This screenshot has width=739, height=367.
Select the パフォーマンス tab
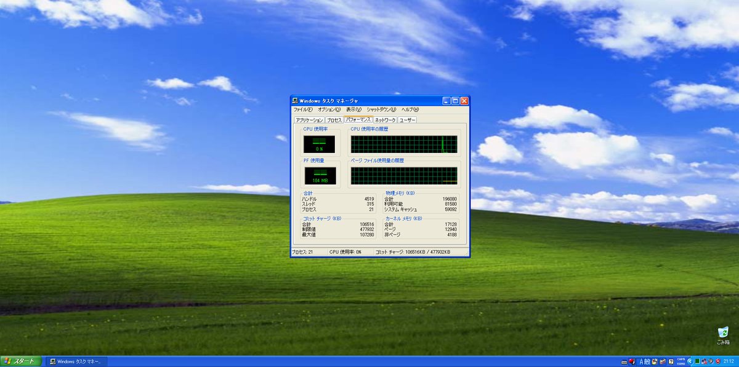pos(358,119)
